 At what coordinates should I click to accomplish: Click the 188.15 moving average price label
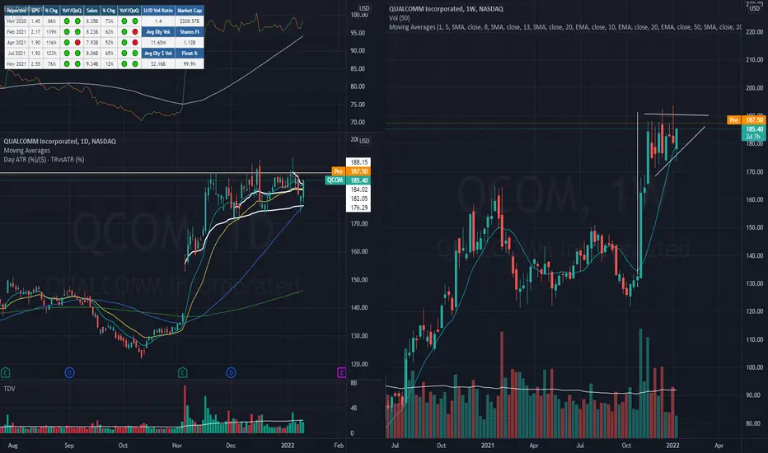(358, 162)
